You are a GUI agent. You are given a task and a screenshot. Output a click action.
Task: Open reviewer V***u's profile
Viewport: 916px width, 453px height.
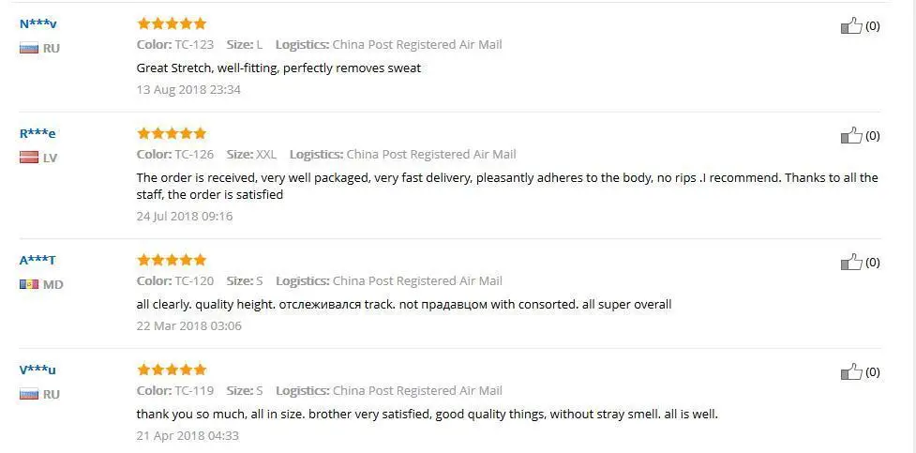(38, 370)
